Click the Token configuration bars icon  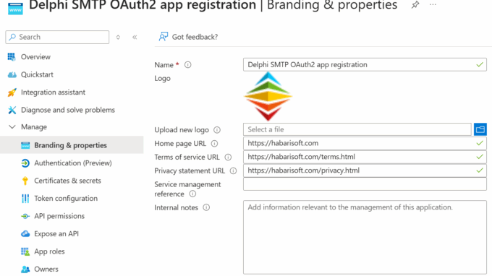[x=25, y=198]
